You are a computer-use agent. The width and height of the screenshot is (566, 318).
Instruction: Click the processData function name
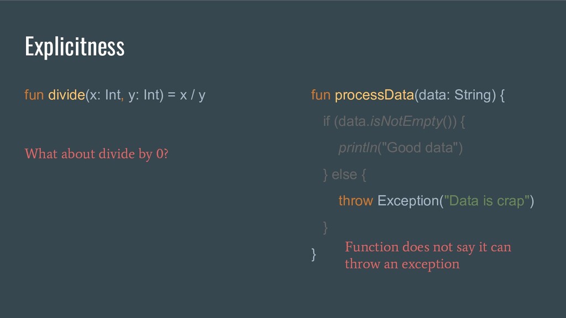[374, 95]
